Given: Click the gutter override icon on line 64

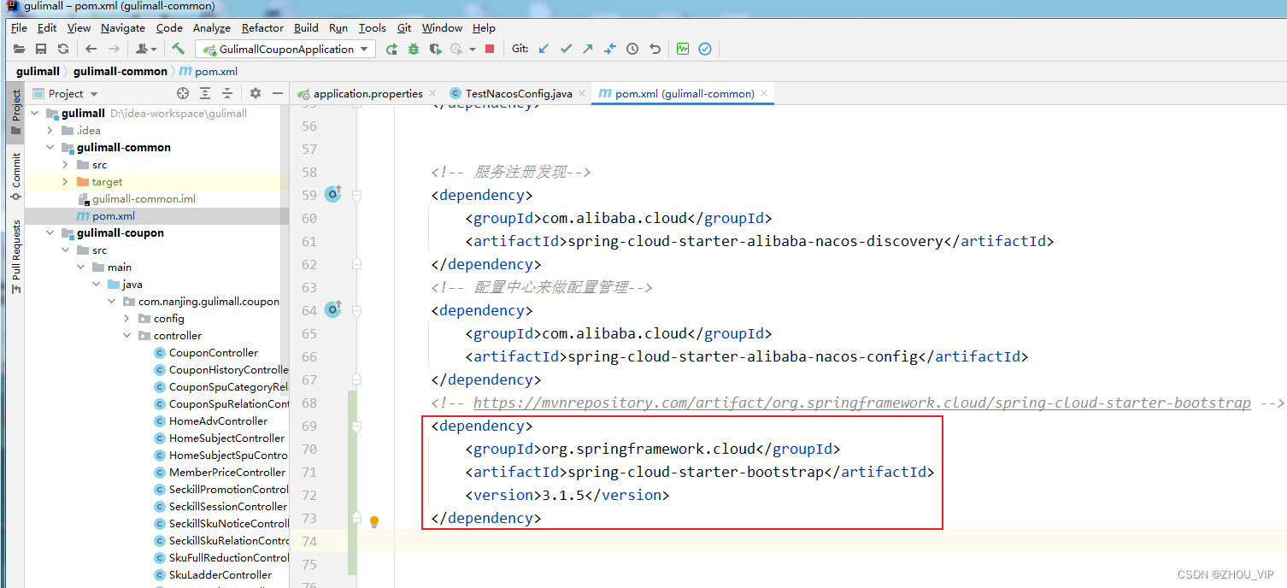Looking at the screenshot, I should coord(333,309).
